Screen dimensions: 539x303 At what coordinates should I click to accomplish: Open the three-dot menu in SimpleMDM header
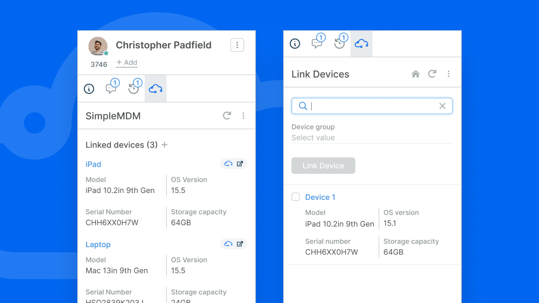coord(243,116)
